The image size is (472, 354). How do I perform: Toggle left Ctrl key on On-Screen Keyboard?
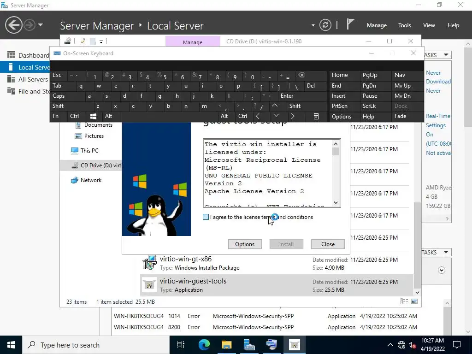point(75,116)
